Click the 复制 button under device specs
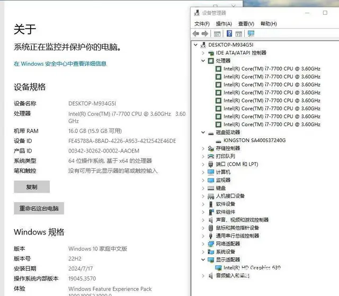The height and width of the screenshot is (296, 339). [x=32, y=187]
